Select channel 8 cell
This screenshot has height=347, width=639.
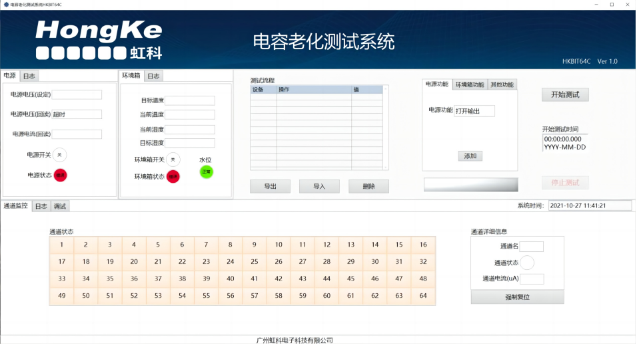tap(231, 245)
